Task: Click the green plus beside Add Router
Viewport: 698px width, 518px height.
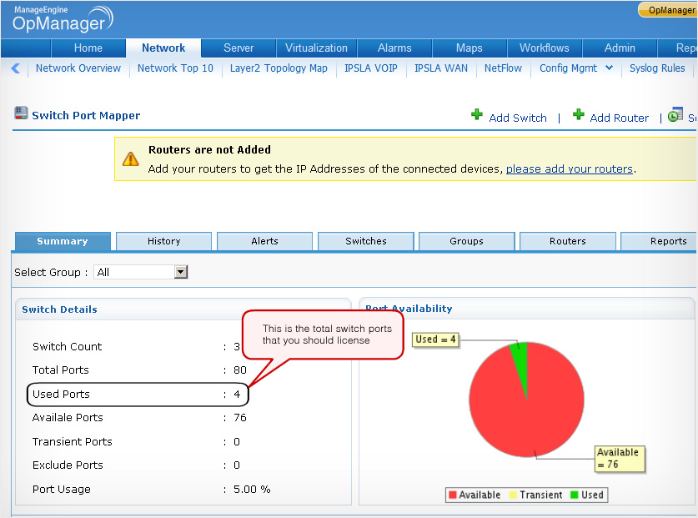Action: [578, 114]
